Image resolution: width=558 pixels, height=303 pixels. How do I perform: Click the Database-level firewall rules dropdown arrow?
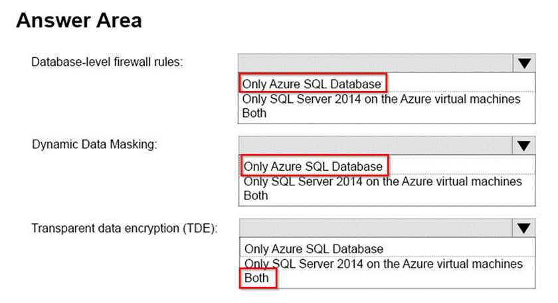pyautogui.click(x=524, y=62)
